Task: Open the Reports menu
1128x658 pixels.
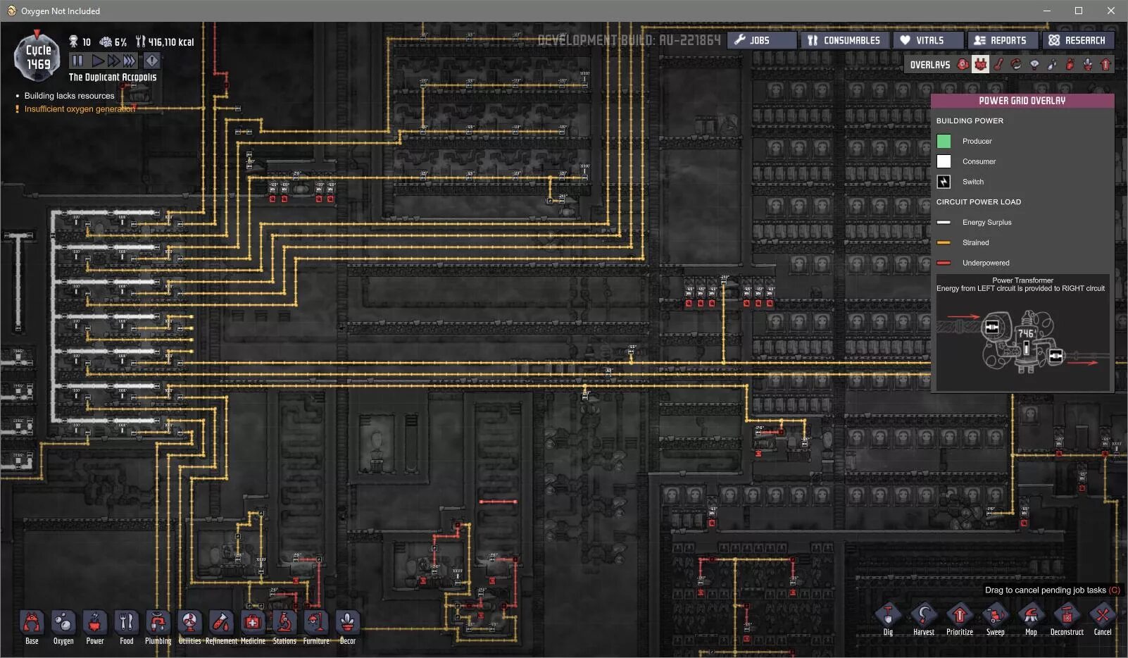Action: (1003, 40)
